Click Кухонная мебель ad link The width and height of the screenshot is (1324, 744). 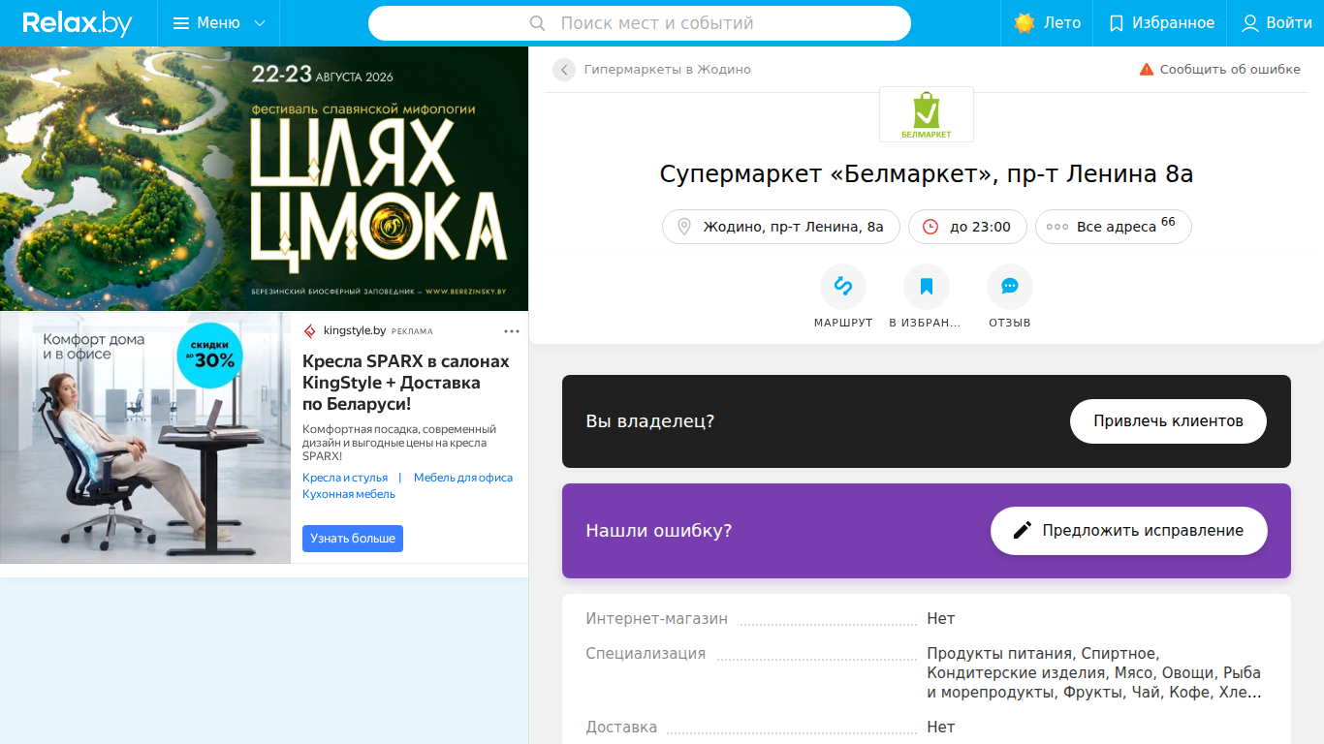(349, 494)
